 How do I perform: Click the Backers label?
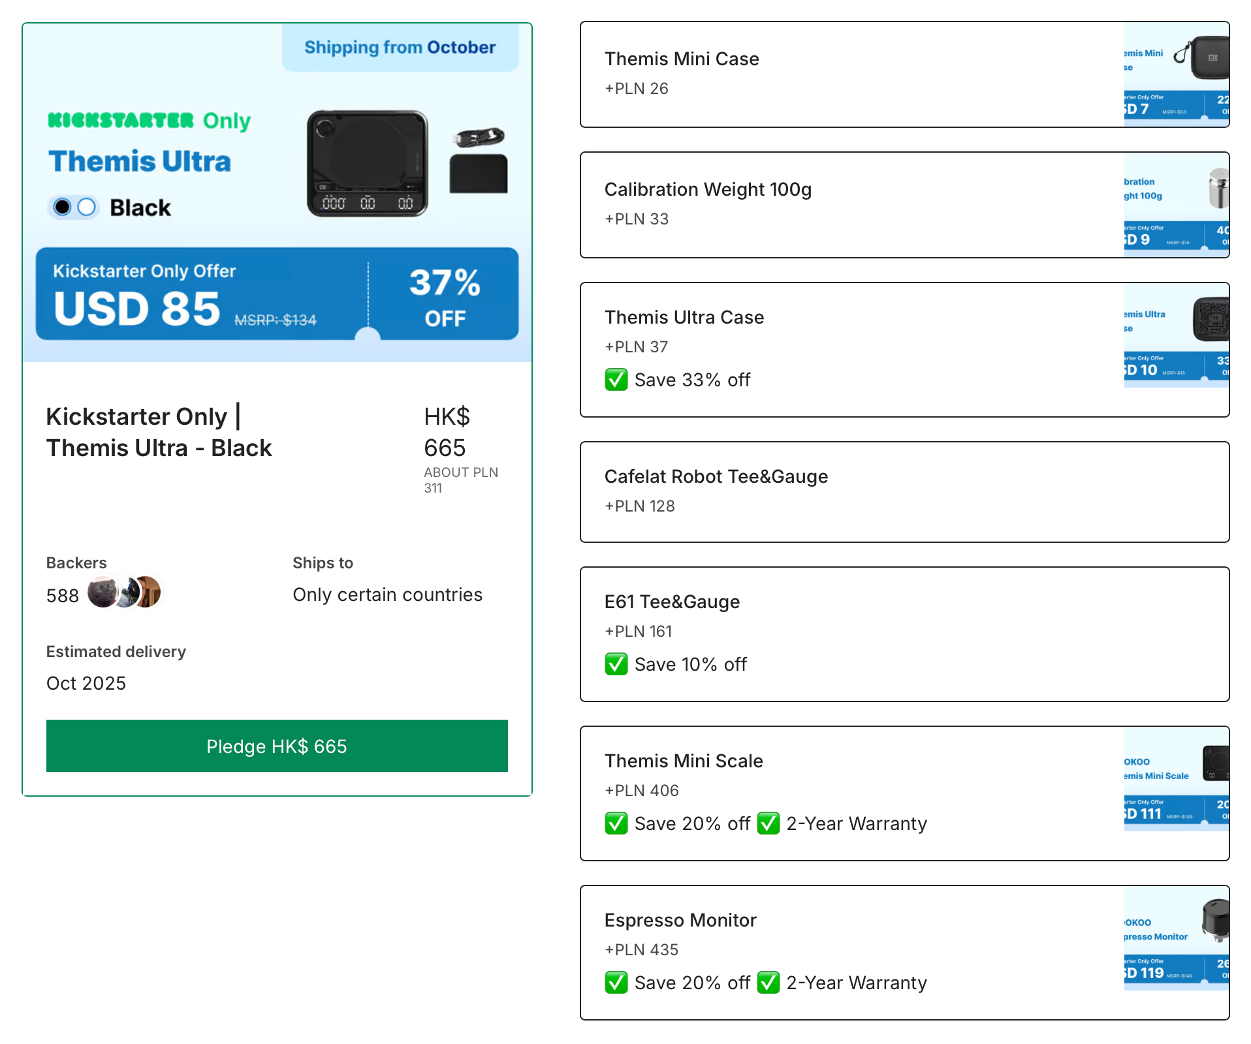pos(76,562)
